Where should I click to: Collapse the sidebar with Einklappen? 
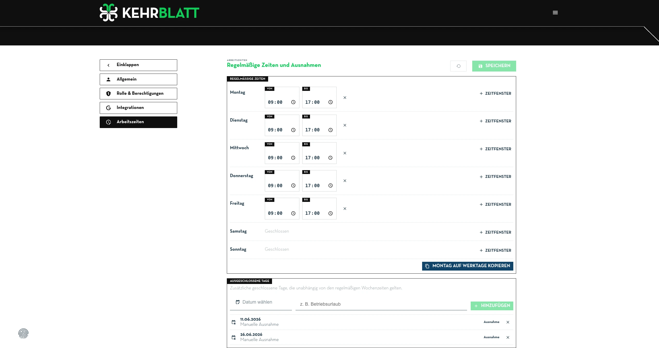(x=138, y=65)
